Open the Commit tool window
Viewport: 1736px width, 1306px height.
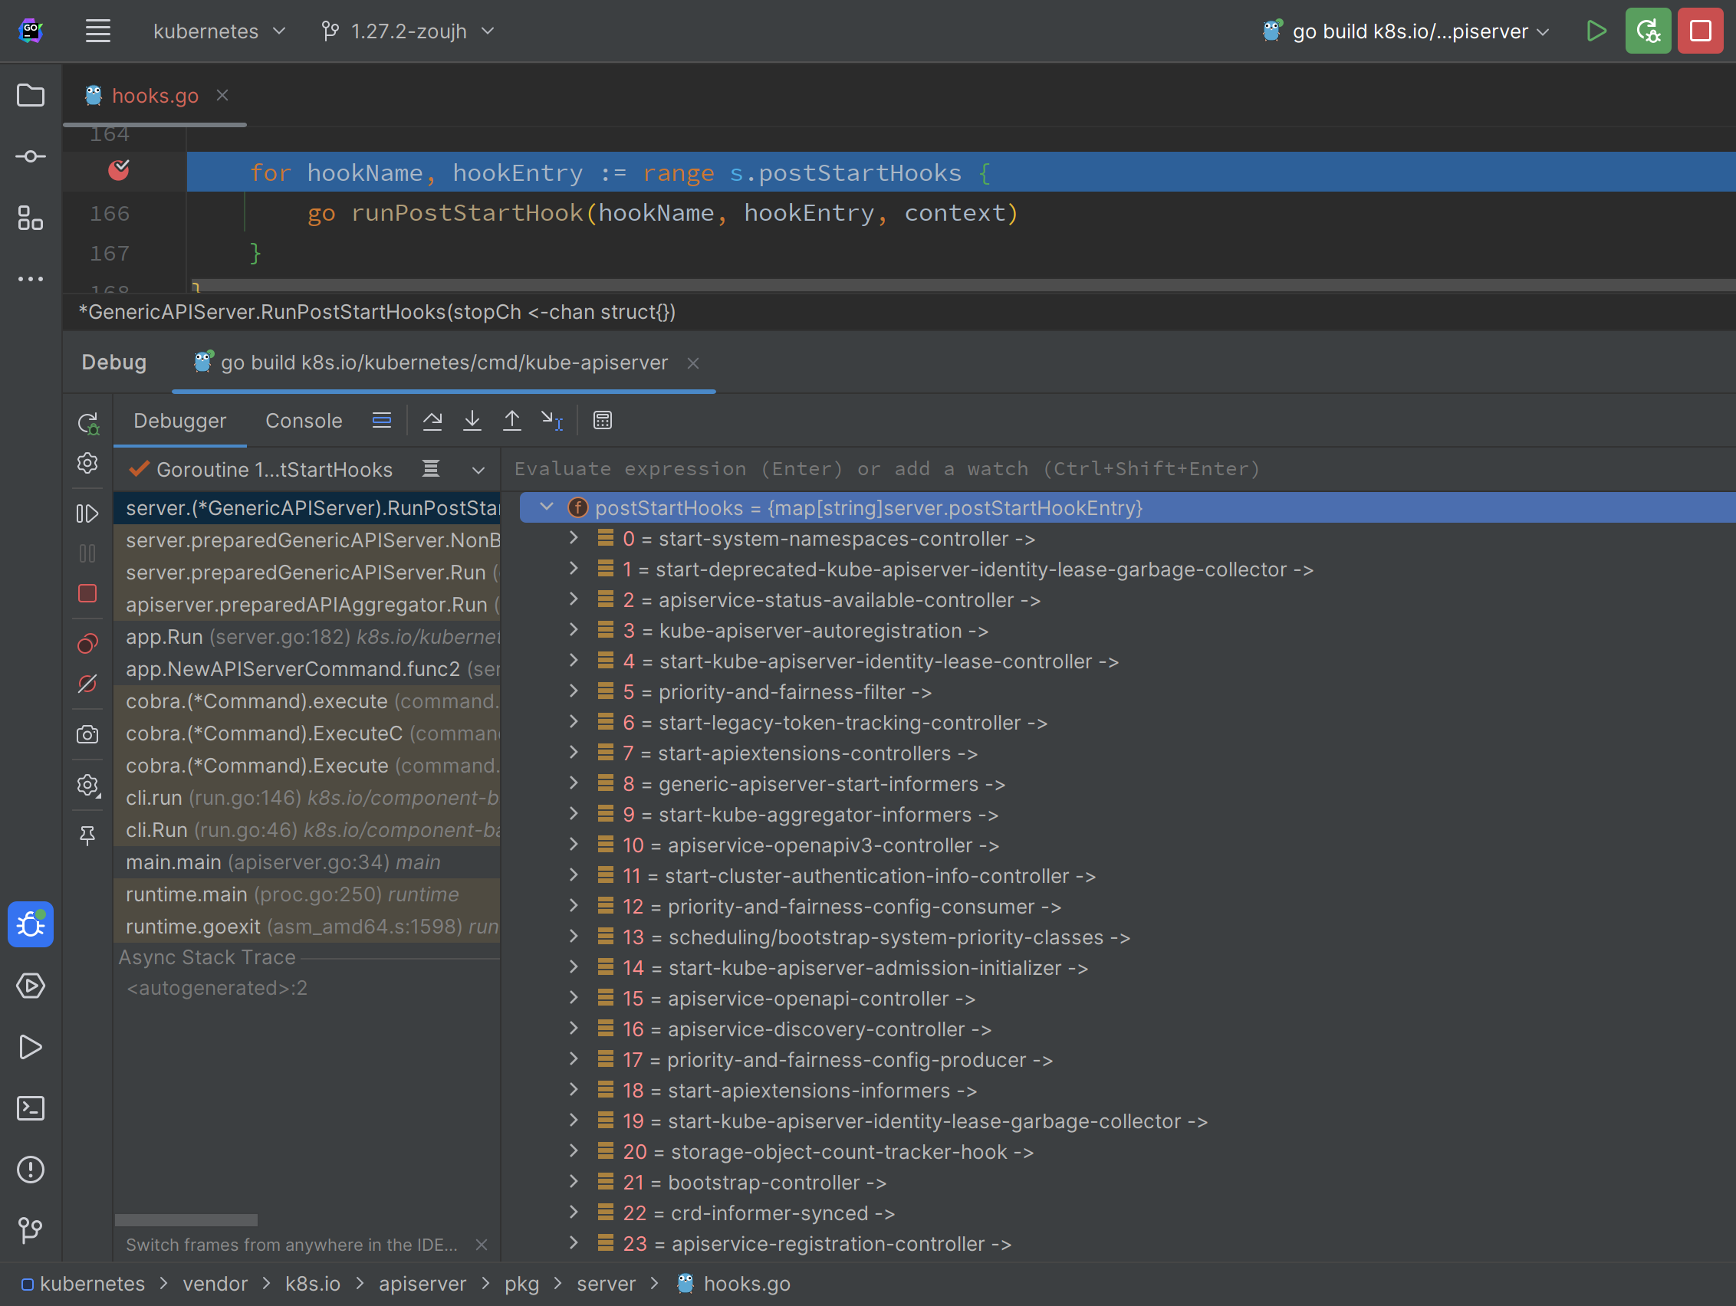(31, 157)
